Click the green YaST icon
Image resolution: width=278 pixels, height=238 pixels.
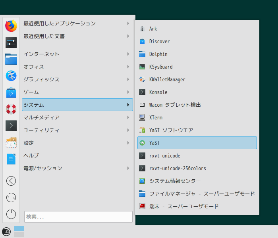(x=142, y=143)
